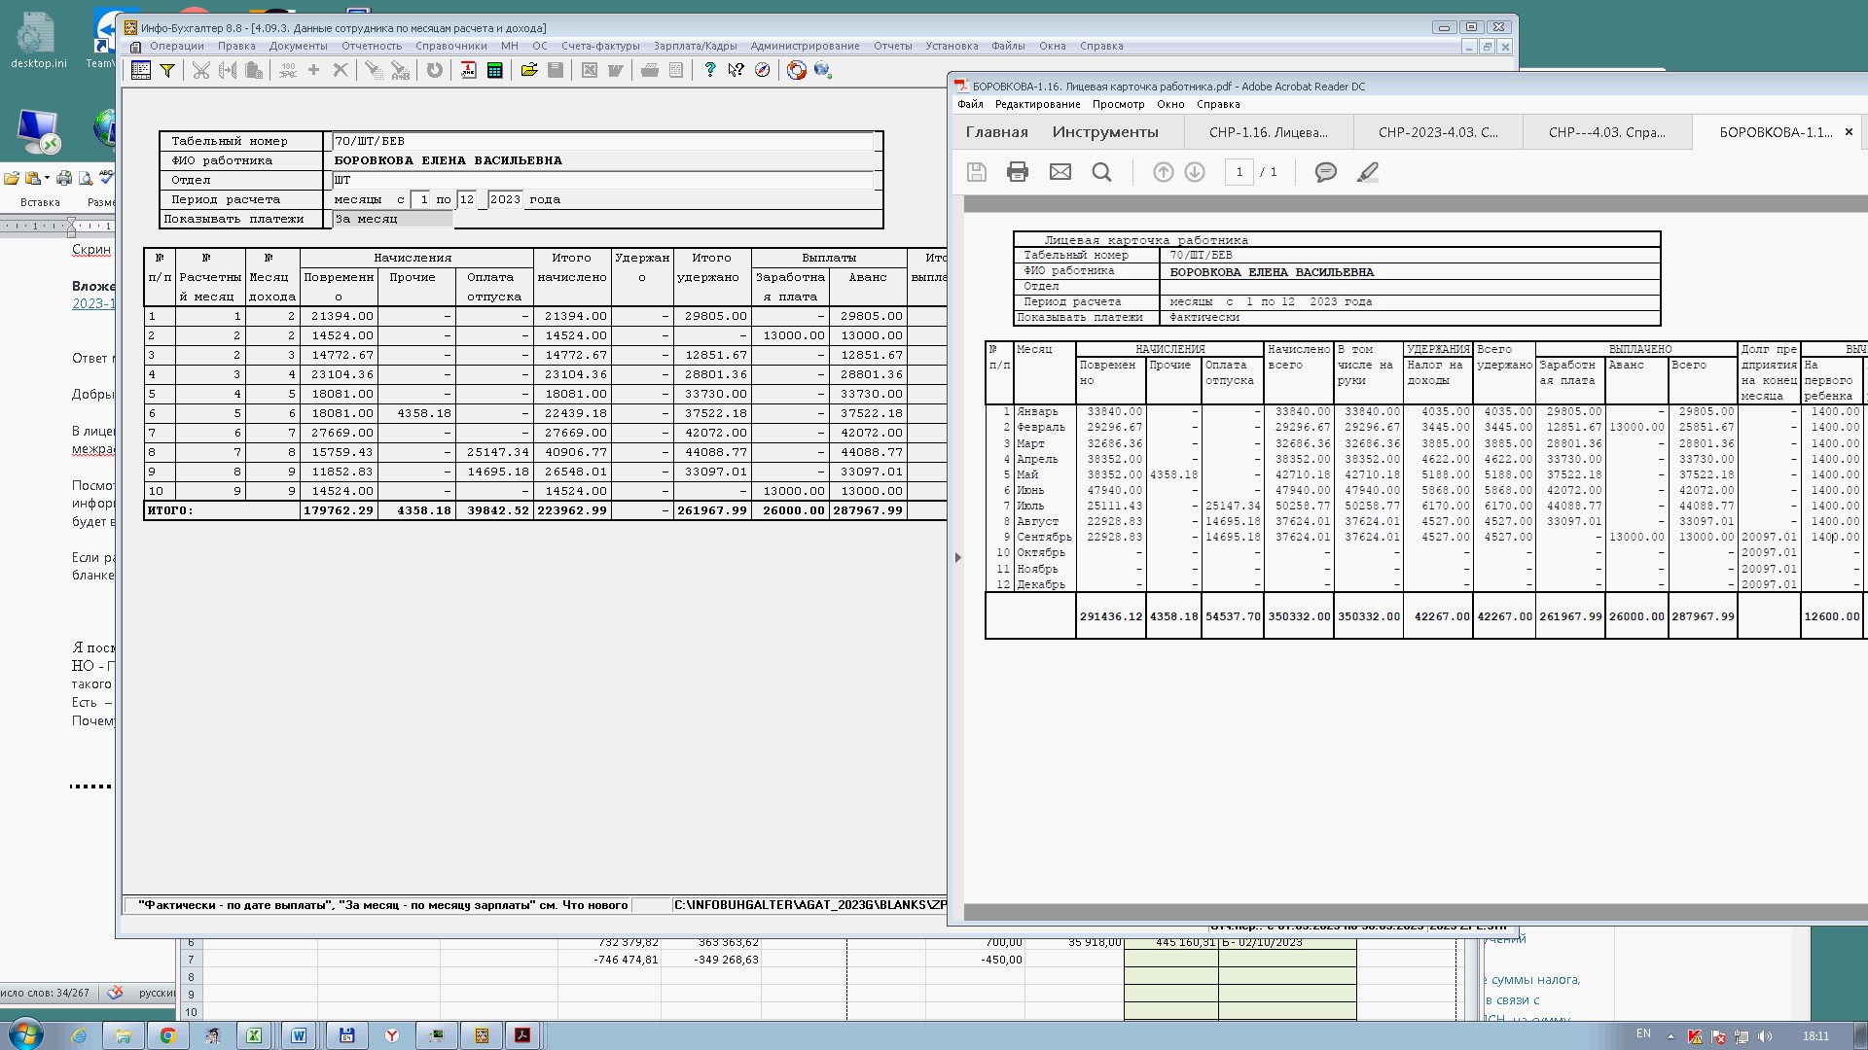Click the magnifier search icon in Acrobat

pyautogui.click(x=1101, y=172)
